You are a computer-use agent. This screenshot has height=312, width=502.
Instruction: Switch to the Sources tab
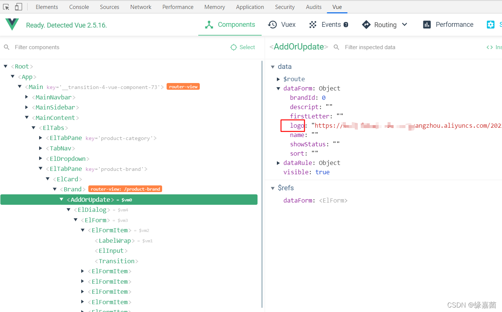tap(110, 7)
